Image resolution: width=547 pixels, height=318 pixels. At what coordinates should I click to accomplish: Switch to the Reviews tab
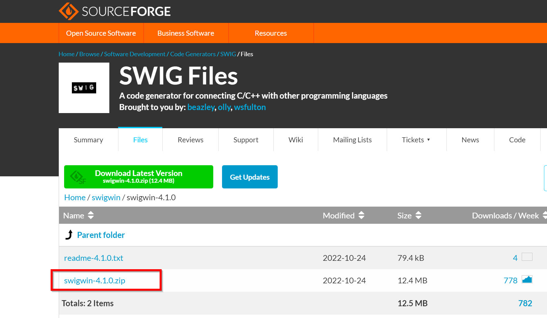tap(190, 140)
